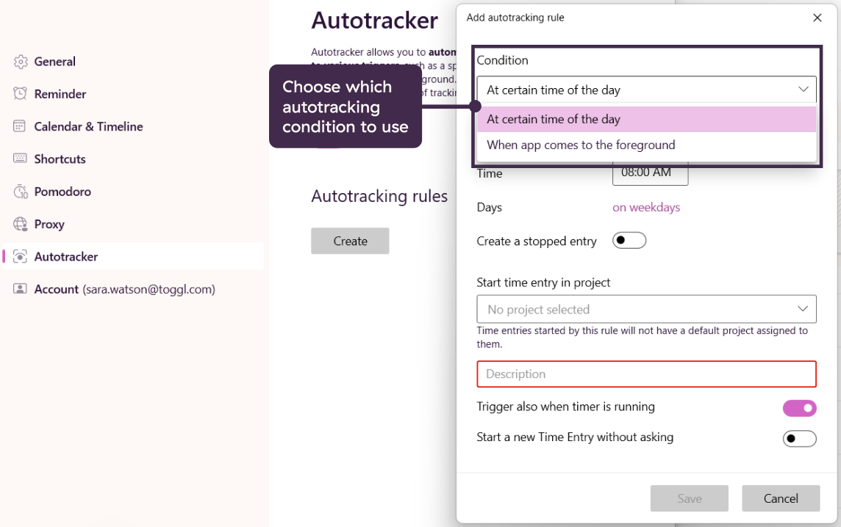This screenshot has height=527, width=841.
Task: Click the General gear icon
Action: pyautogui.click(x=21, y=62)
